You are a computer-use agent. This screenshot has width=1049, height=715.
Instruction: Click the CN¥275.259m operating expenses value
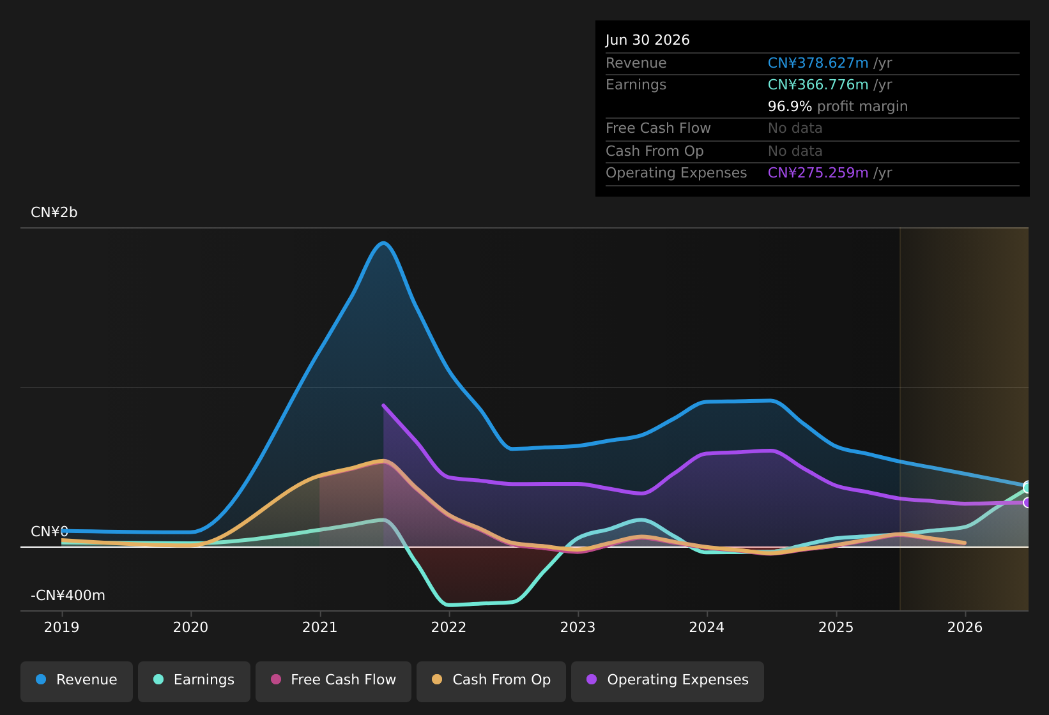[x=818, y=173]
